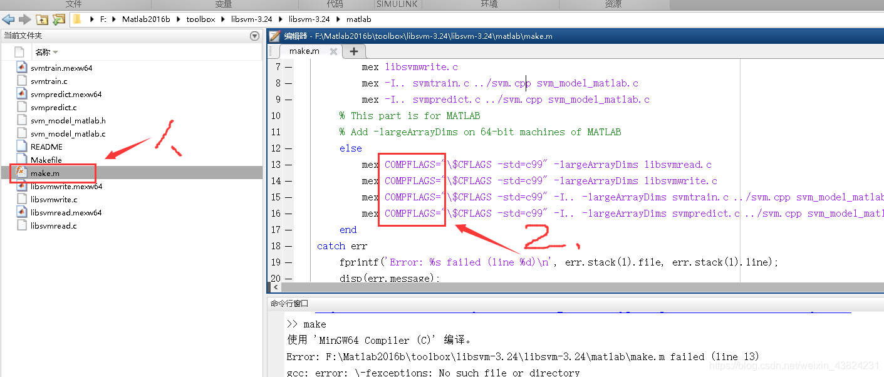Select the make.m file icon in current folder
Viewport: 884px width, 377px height.
[x=21, y=173]
